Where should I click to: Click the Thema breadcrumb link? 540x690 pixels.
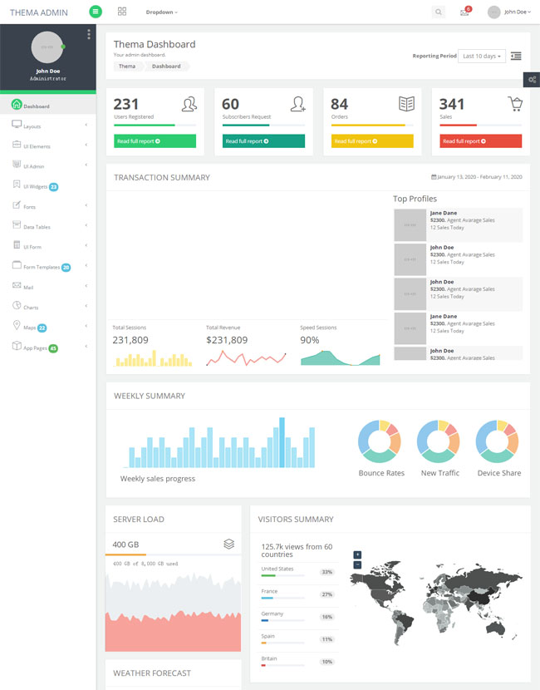tap(127, 67)
